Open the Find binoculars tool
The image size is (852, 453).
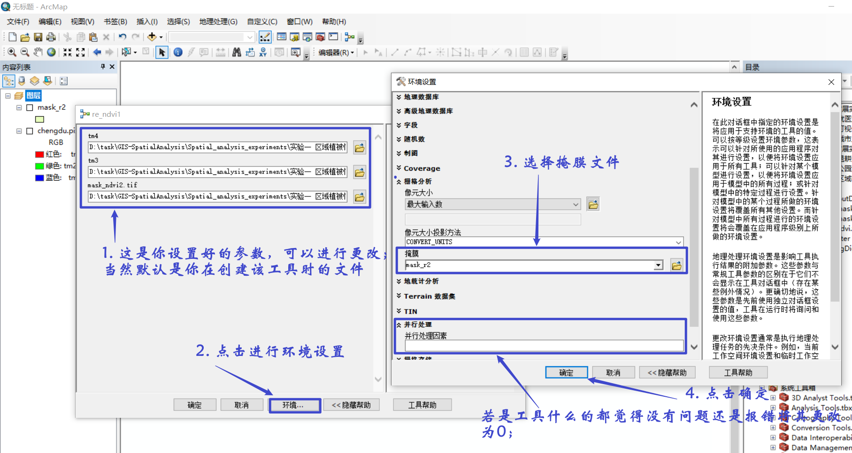coord(237,52)
